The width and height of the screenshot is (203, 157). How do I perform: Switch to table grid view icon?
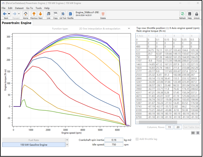pyautogui.click(x=193, y=133)
